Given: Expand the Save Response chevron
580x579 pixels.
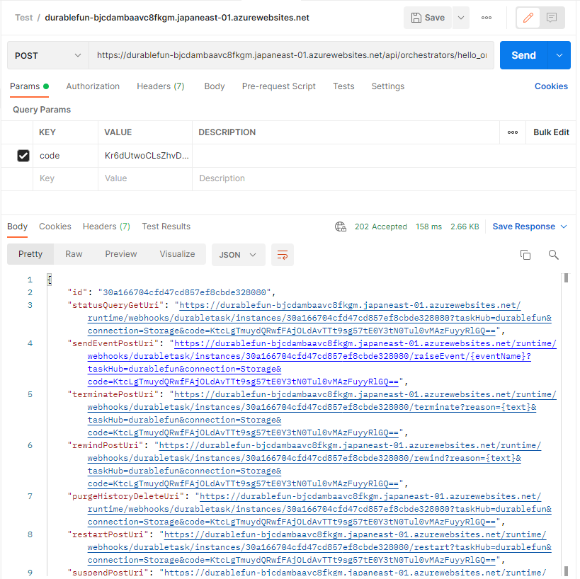Looking at the screenshot, I should pos(564,227).
